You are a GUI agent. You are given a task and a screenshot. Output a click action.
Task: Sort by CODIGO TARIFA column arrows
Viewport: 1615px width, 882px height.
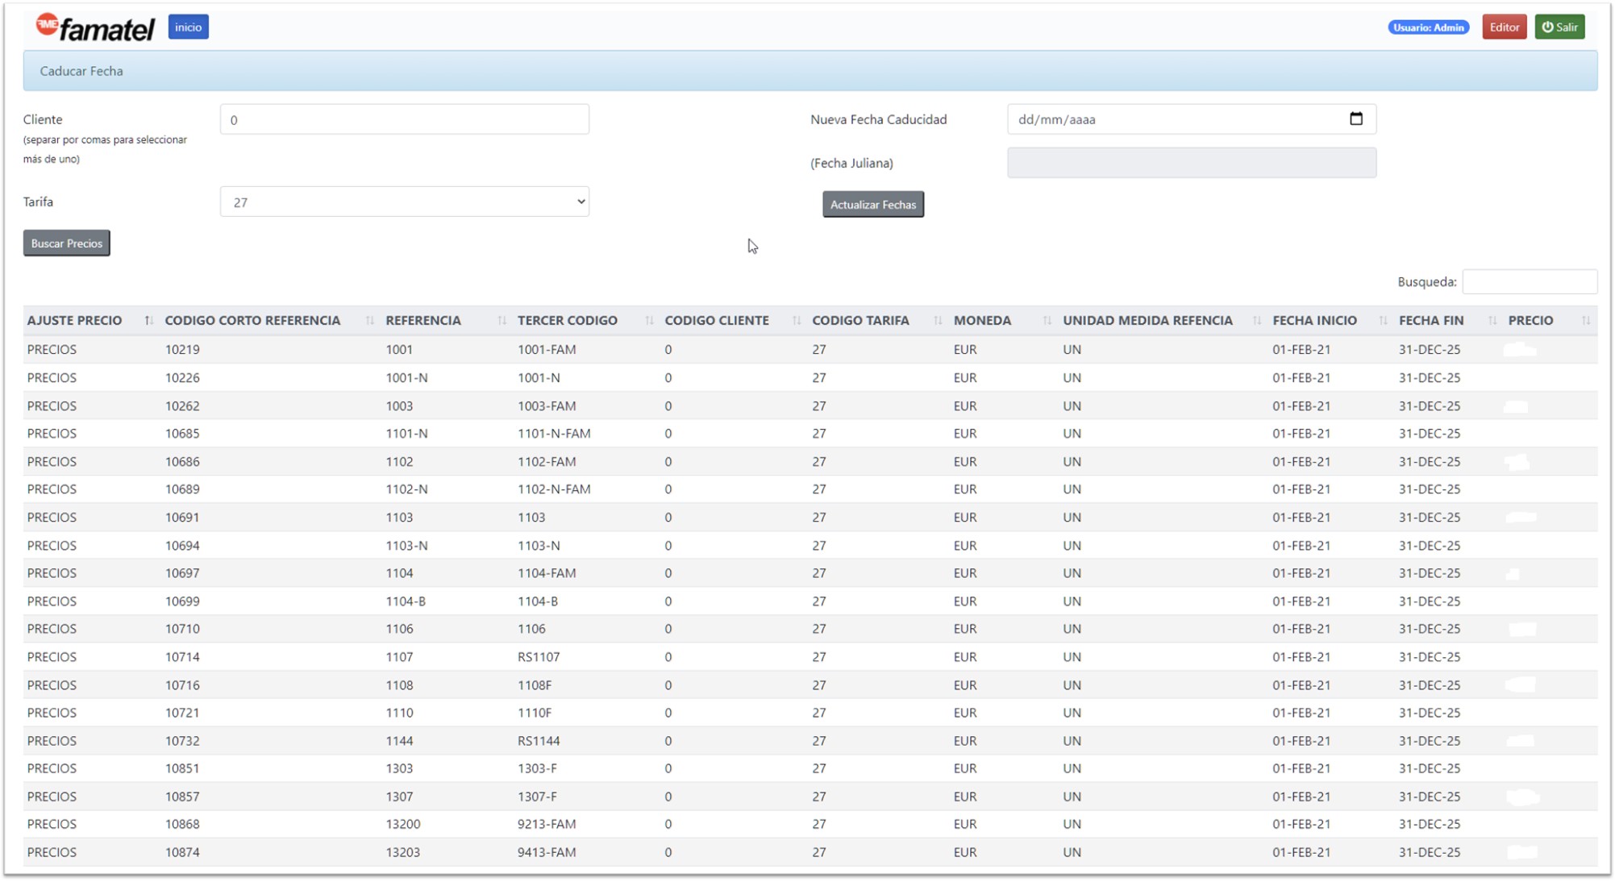pyautogui.click(x=937, y=321)
